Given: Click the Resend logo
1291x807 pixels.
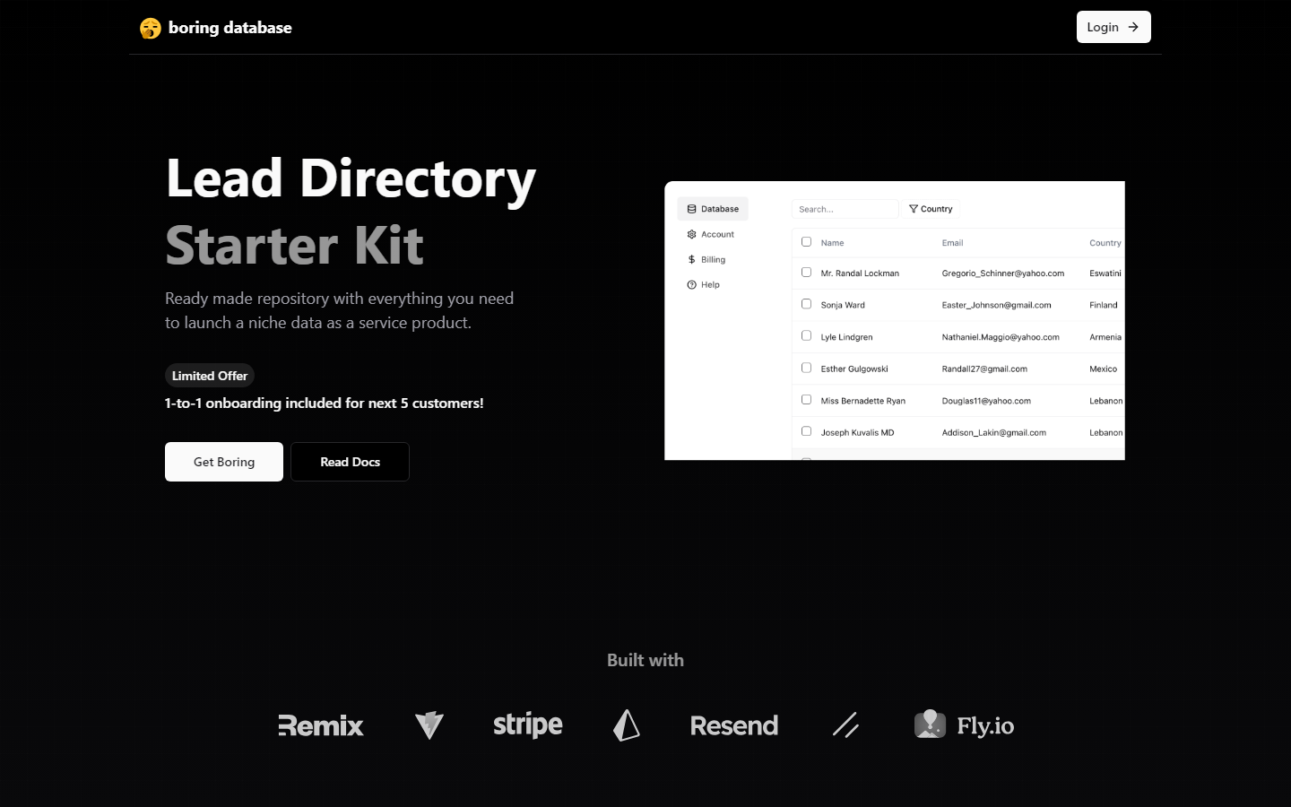Looking at the screenshot, I should pyautogui.click(x=734, y=725).
